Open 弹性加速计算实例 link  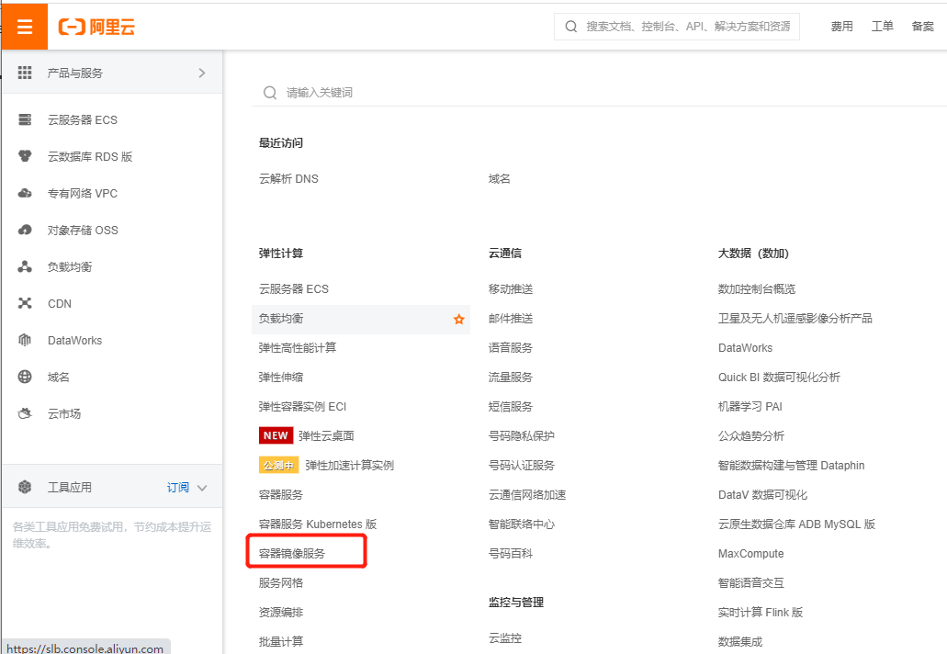(350, 466)
